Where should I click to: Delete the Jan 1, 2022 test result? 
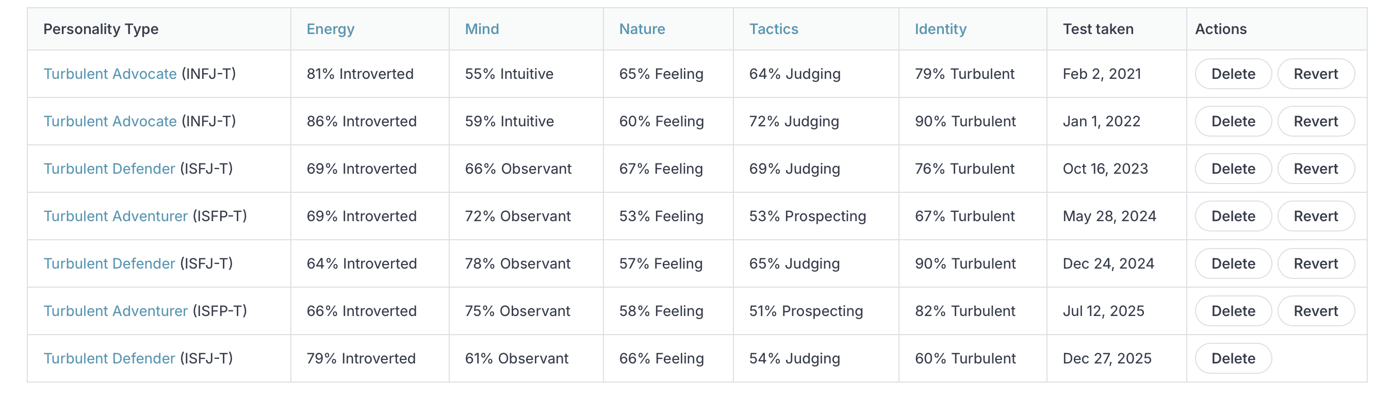pos(1233,121)
